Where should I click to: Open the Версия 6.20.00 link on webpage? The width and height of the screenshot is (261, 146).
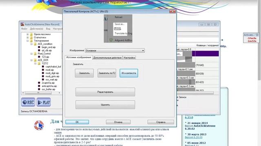[194, 137]
